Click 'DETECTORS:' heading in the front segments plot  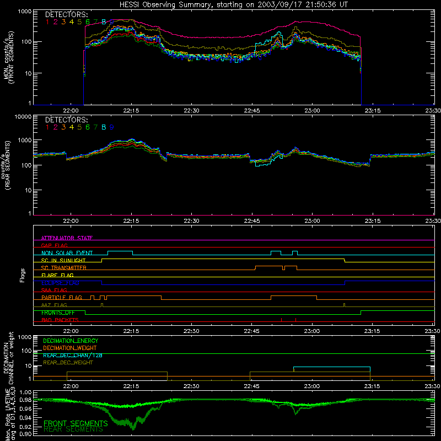point(67,14)
